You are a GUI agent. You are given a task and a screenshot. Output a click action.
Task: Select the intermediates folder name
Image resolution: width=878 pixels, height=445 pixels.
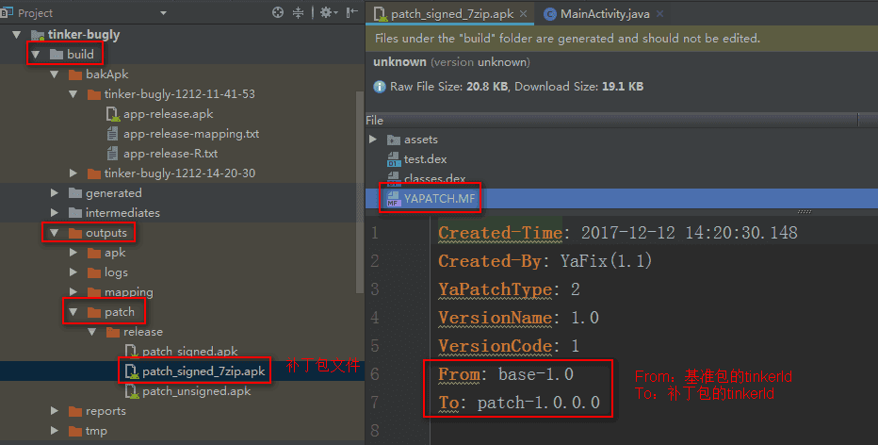(122, 212)
